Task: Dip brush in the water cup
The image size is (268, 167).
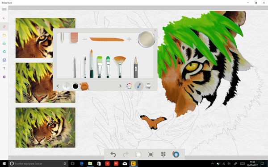Action: click(x=147, y=39)
